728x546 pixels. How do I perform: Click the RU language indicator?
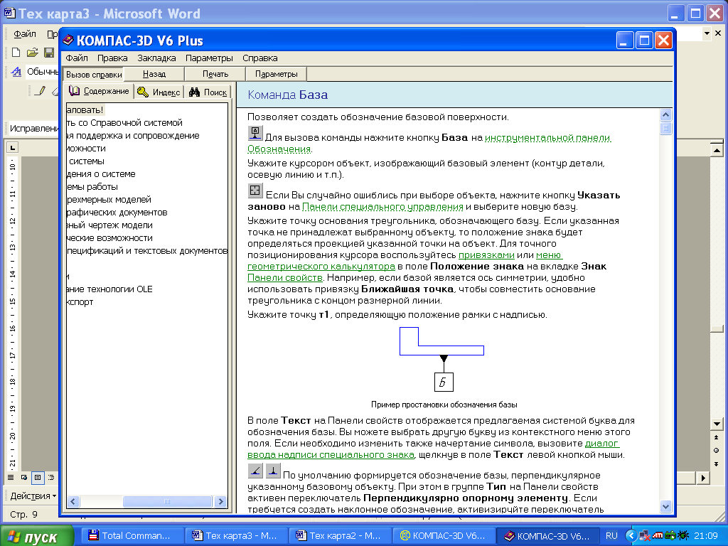[611, 536]
